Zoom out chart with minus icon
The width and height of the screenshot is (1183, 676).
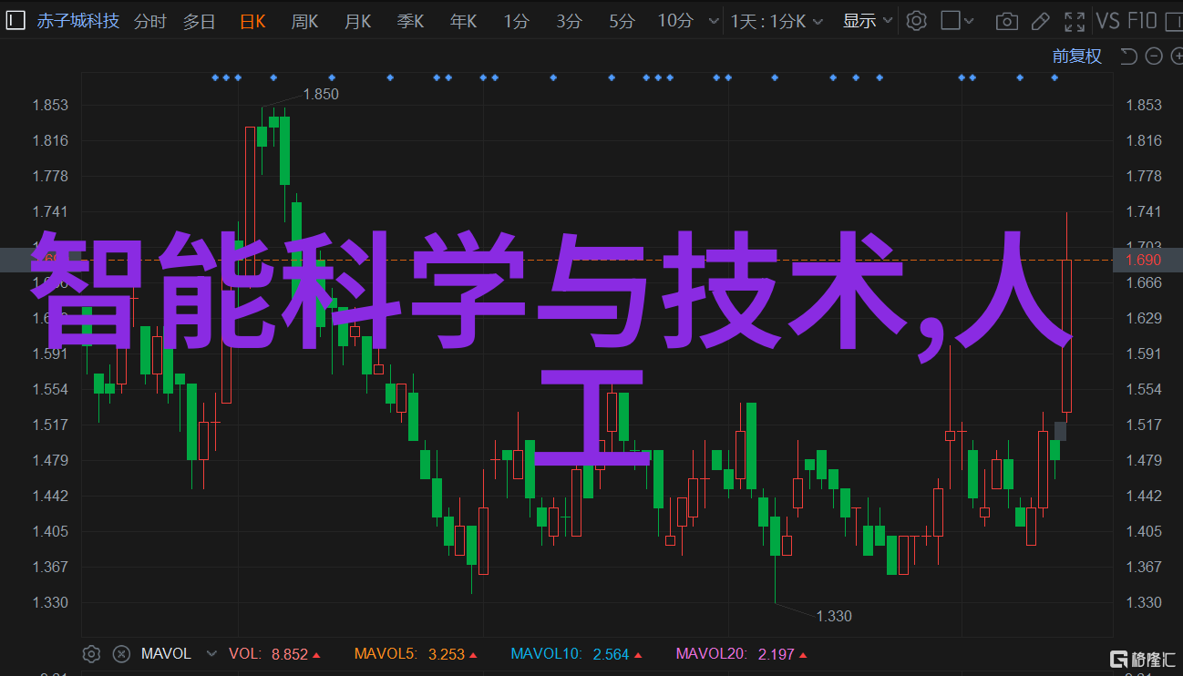pos(1154,56)
